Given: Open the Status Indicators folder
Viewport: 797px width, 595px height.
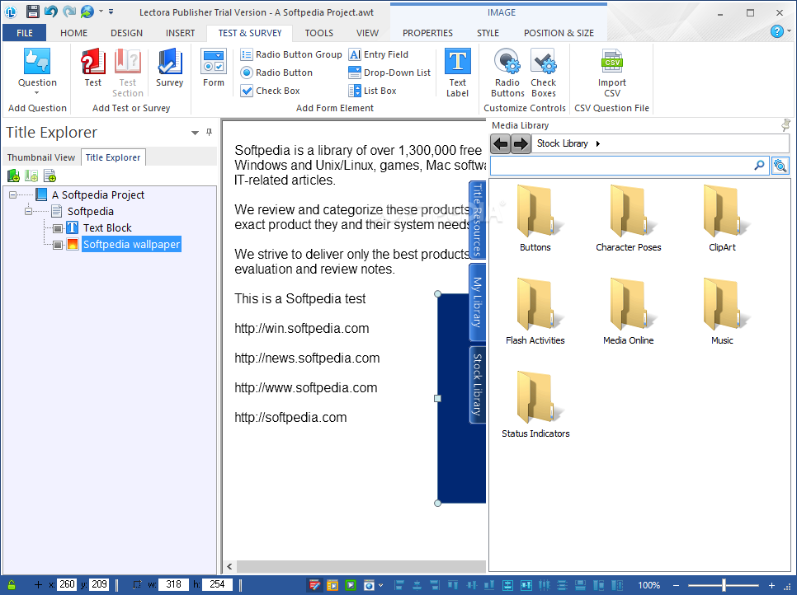Looking at the screenshot, I should tap(535, 405).
